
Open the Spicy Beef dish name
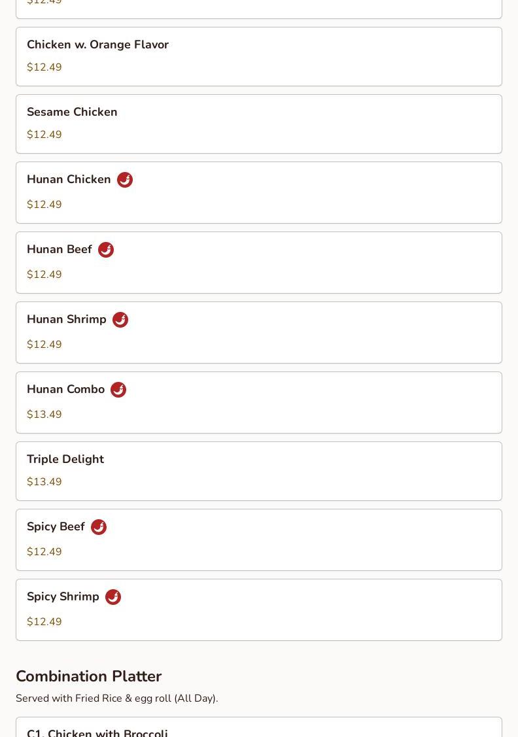tap(56, 526)
